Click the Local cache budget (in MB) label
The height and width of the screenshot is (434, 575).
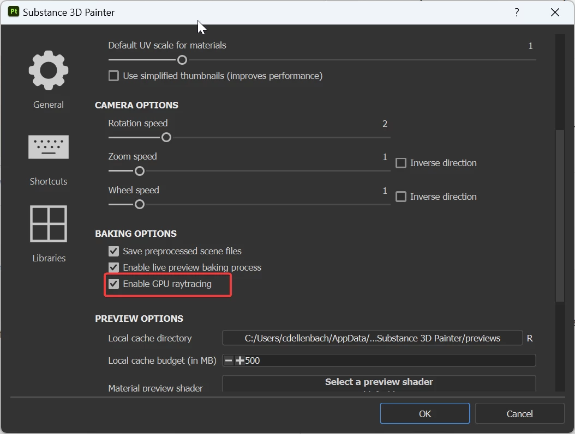coord(162,360)
